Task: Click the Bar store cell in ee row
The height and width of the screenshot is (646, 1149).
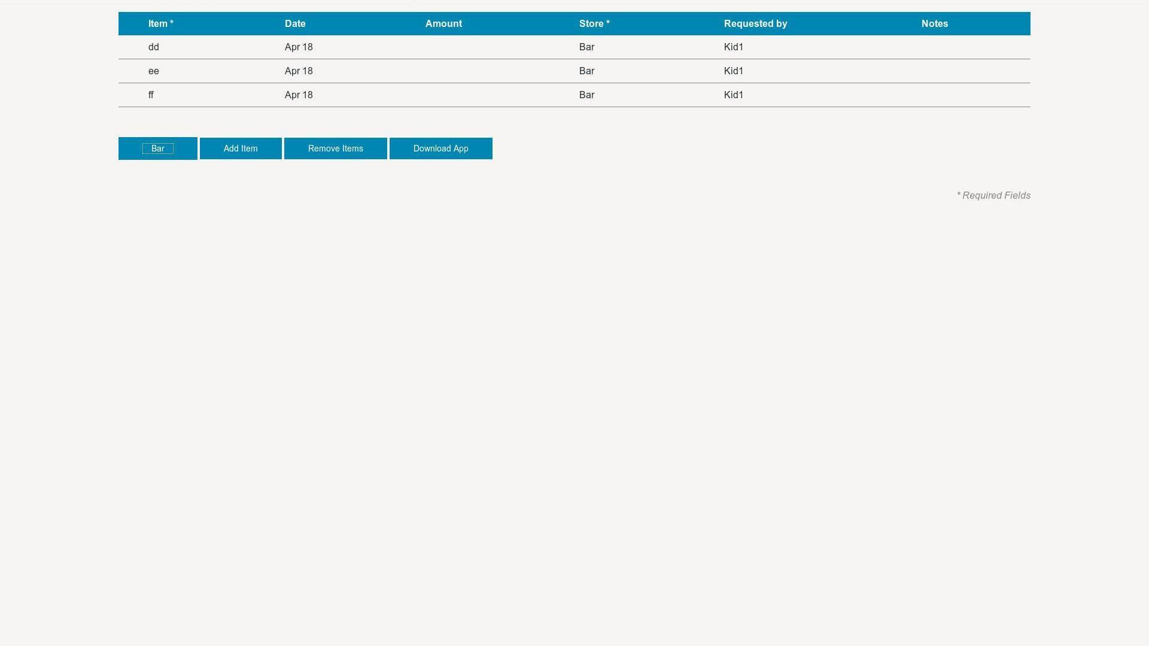Action: (586, 71)
